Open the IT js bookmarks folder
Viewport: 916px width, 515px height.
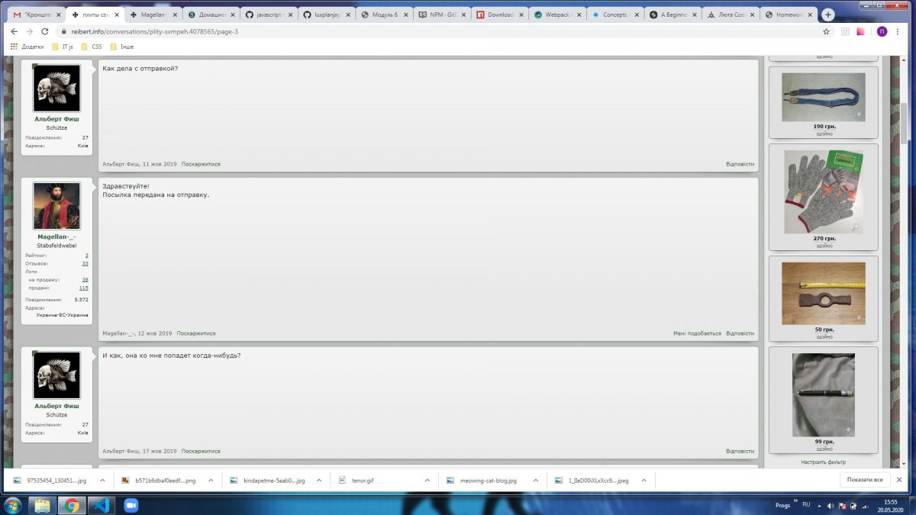[62, 47]
